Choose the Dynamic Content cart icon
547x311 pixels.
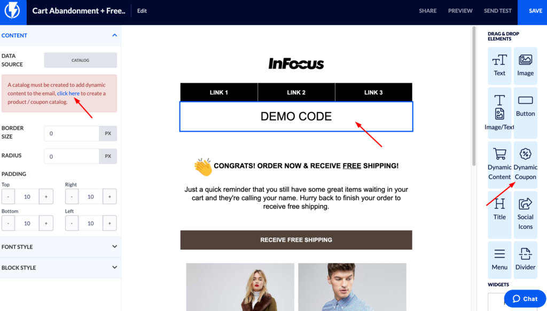499,154
